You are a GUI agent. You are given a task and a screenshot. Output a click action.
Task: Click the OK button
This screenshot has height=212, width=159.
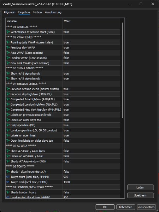(105, 207)
